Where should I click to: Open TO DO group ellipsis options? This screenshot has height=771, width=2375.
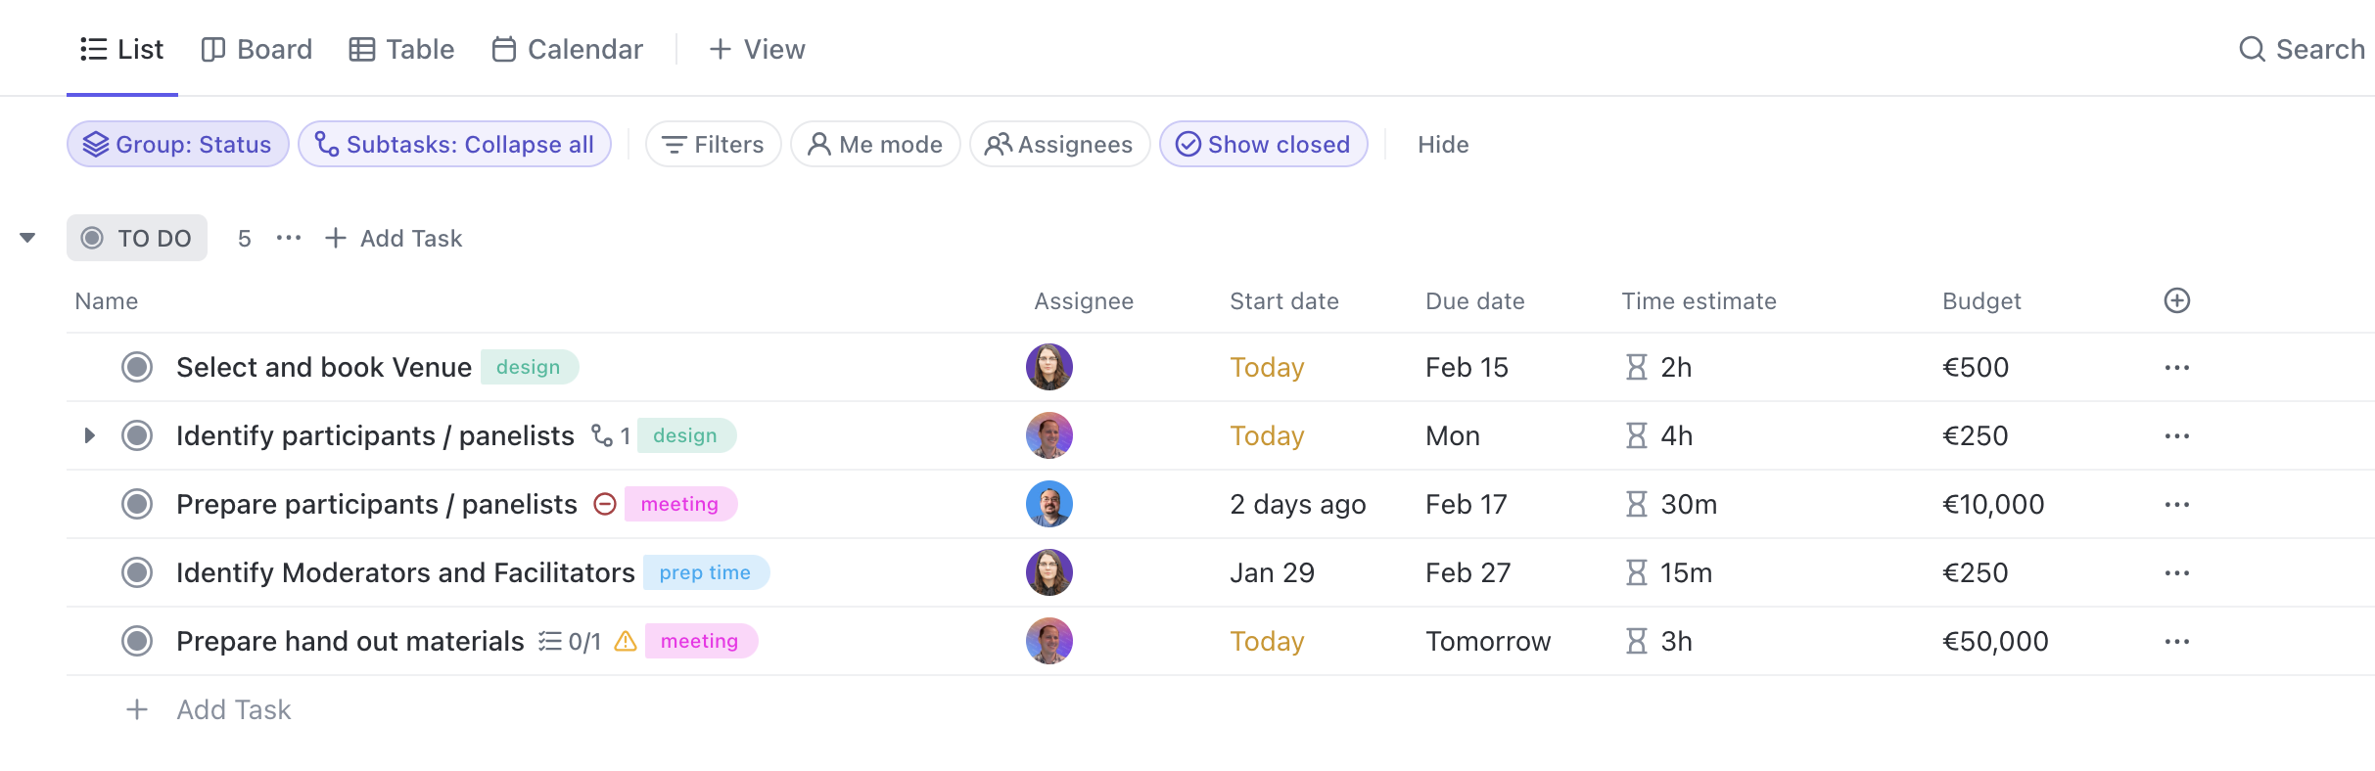pyautogui.click(x=289, y=238)
